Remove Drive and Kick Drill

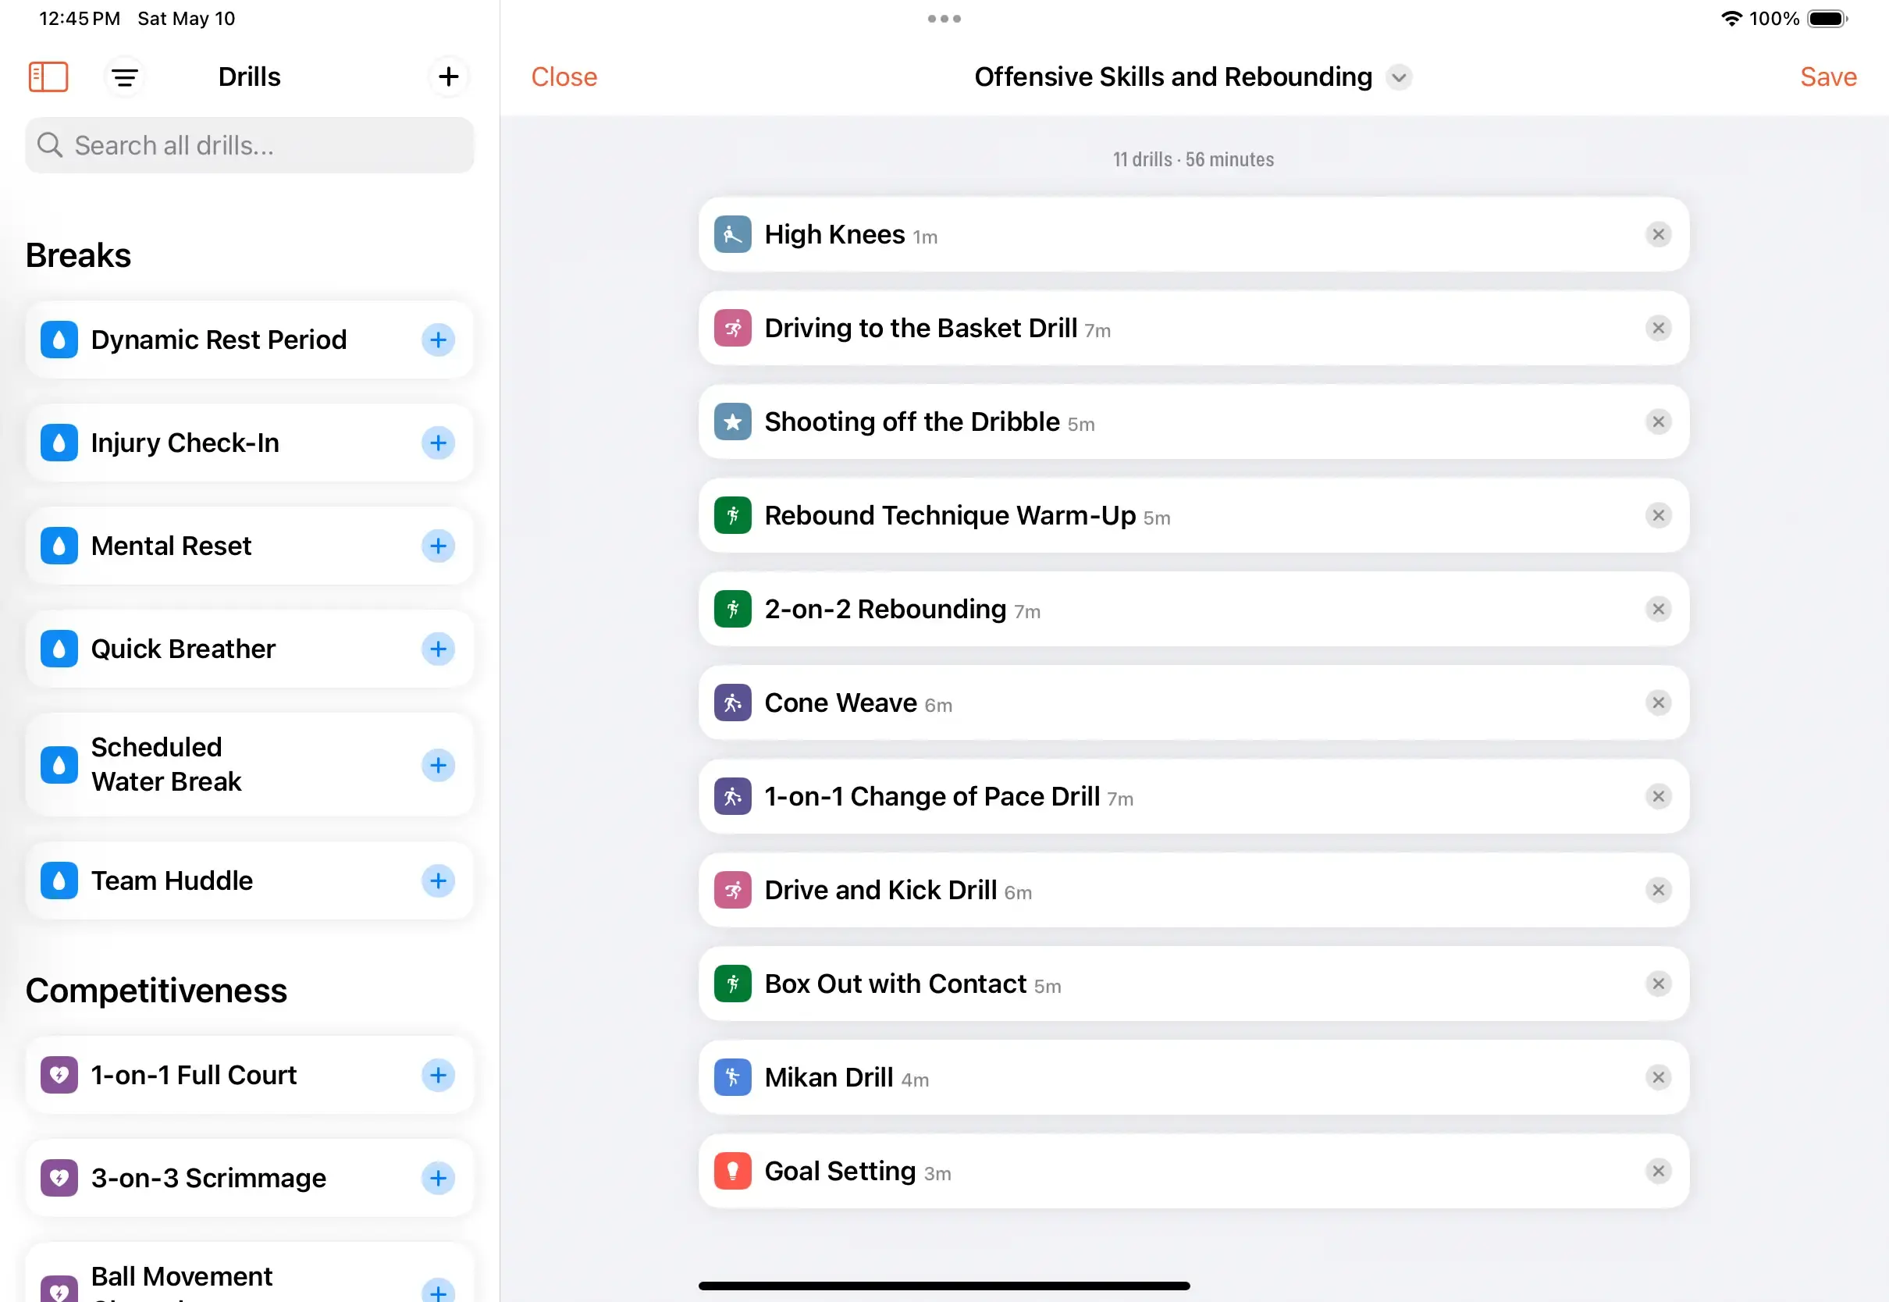pos(1658,891)
